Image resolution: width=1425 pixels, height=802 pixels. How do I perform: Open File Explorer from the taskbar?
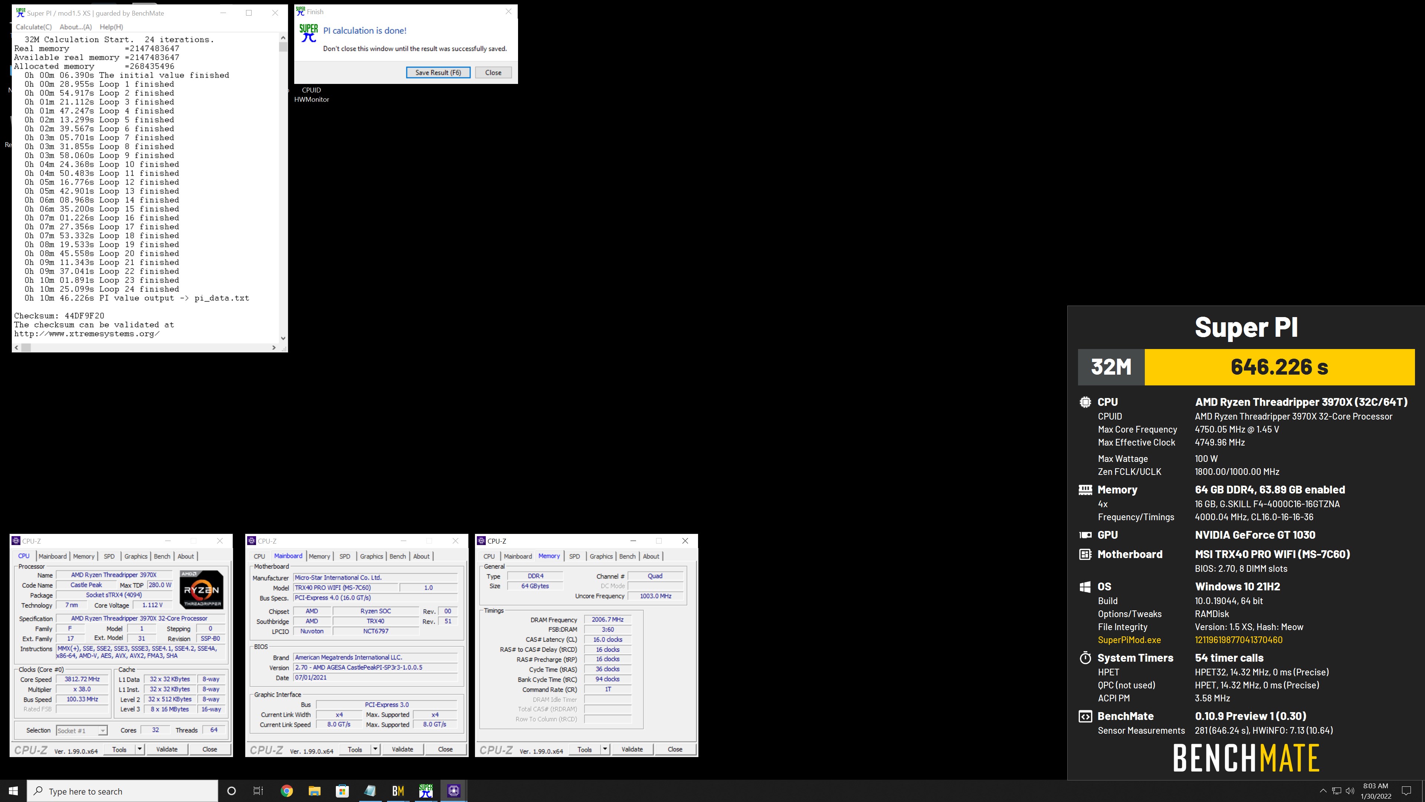(314, 791)
